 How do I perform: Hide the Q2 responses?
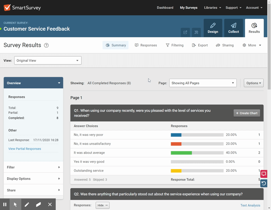102,205
